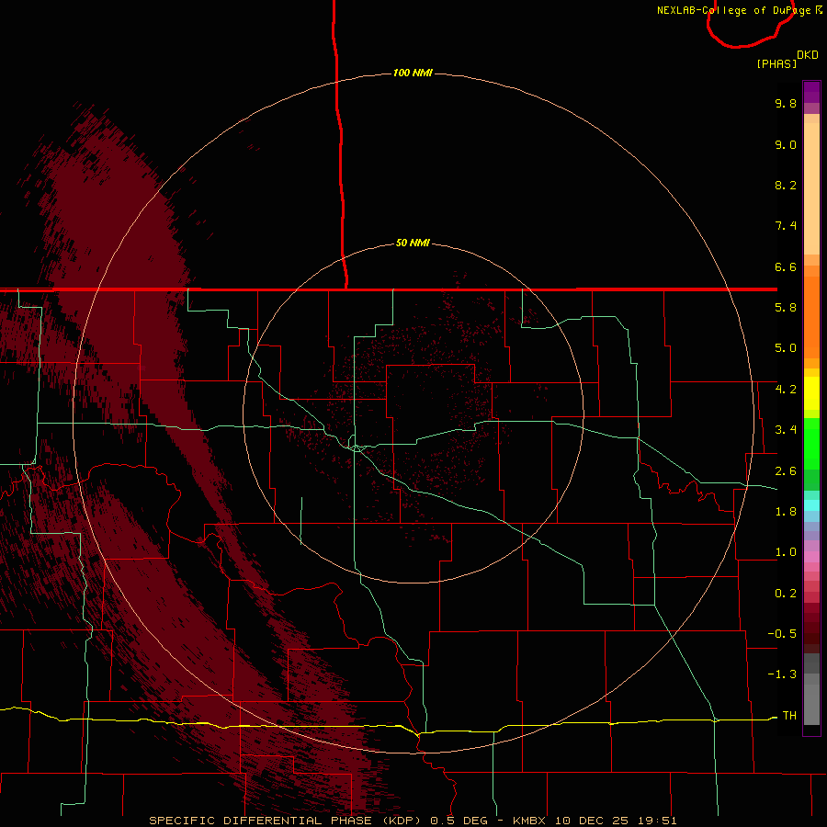
Task: Click the 9.8 legend value
Action: click(786, 103)
